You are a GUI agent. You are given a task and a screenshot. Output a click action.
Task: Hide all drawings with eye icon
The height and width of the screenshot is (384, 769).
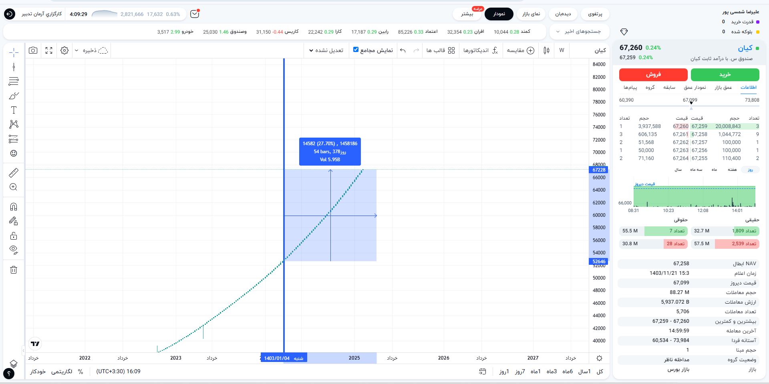pyautogui.click(x=14, y=250)
